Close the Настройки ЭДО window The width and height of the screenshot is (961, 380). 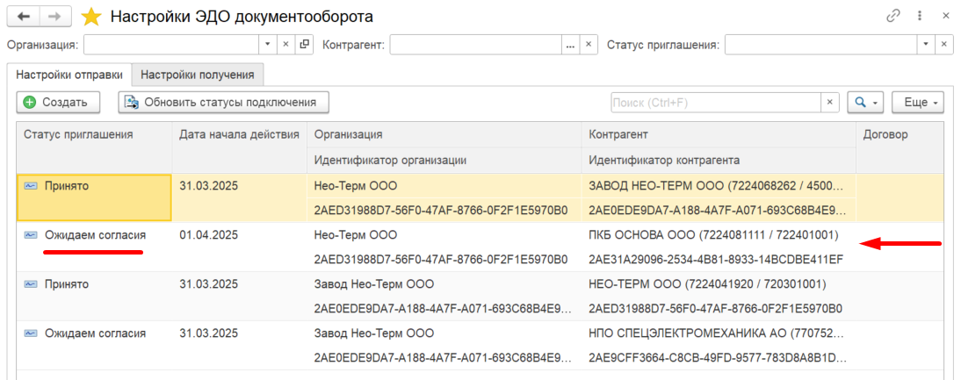944,16
